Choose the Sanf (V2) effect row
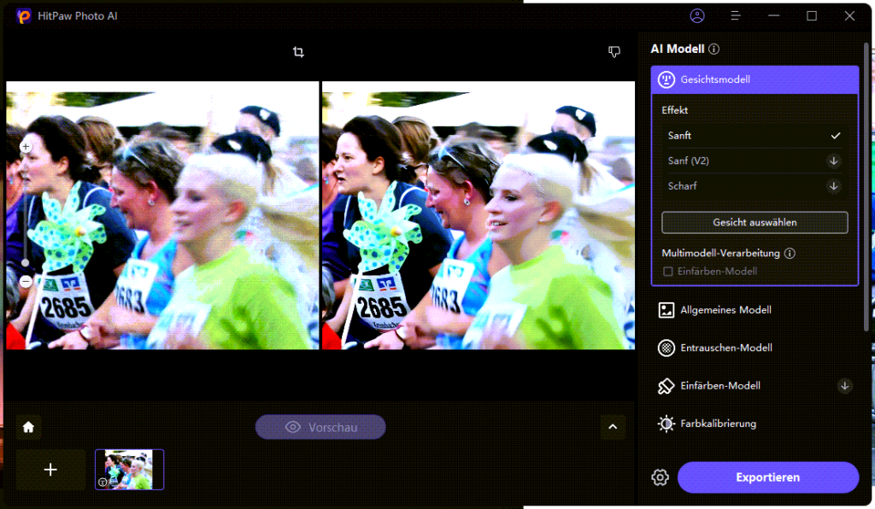 tap(754, 161)
